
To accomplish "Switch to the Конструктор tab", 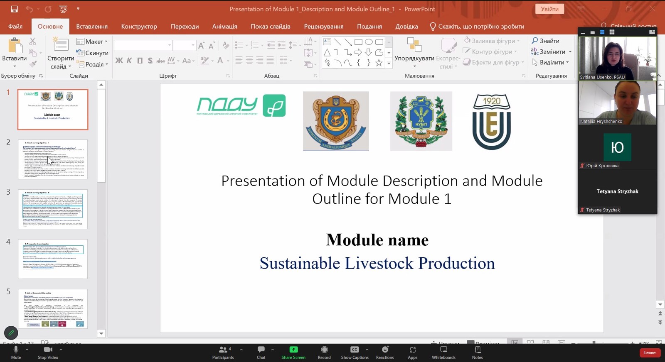I will [x=139, y=26].
